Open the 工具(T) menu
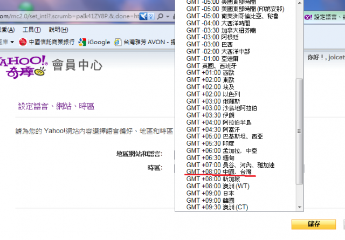The image size is (345, 240). [x=32, y=30]
